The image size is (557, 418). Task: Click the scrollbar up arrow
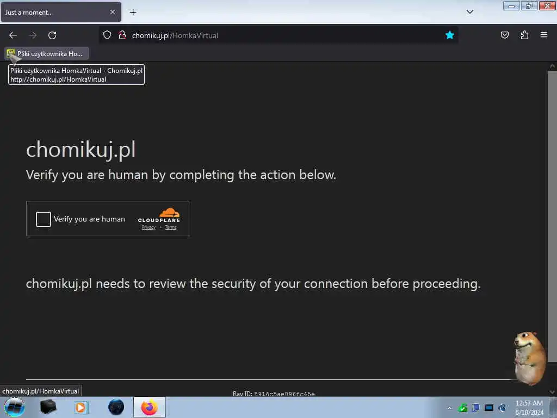[x=552, y=66]
